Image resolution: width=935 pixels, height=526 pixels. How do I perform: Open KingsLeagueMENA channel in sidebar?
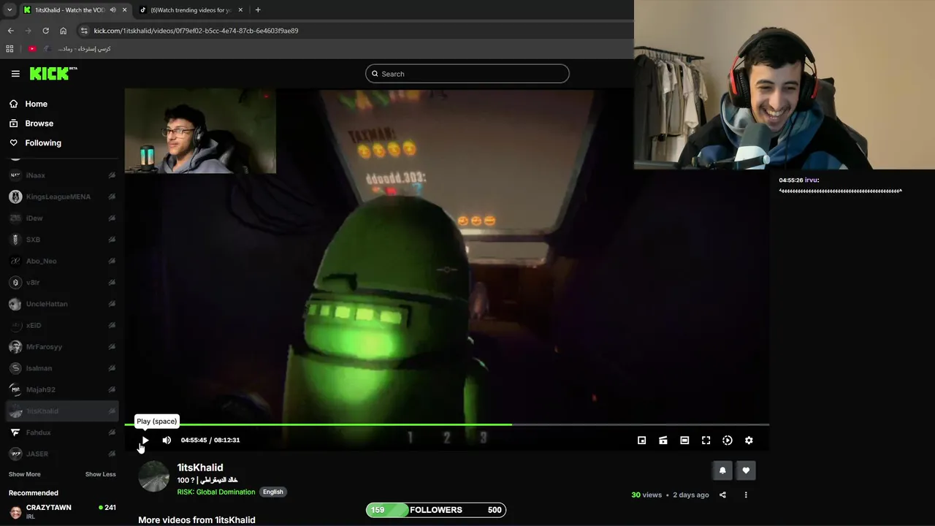coord(61,197)
